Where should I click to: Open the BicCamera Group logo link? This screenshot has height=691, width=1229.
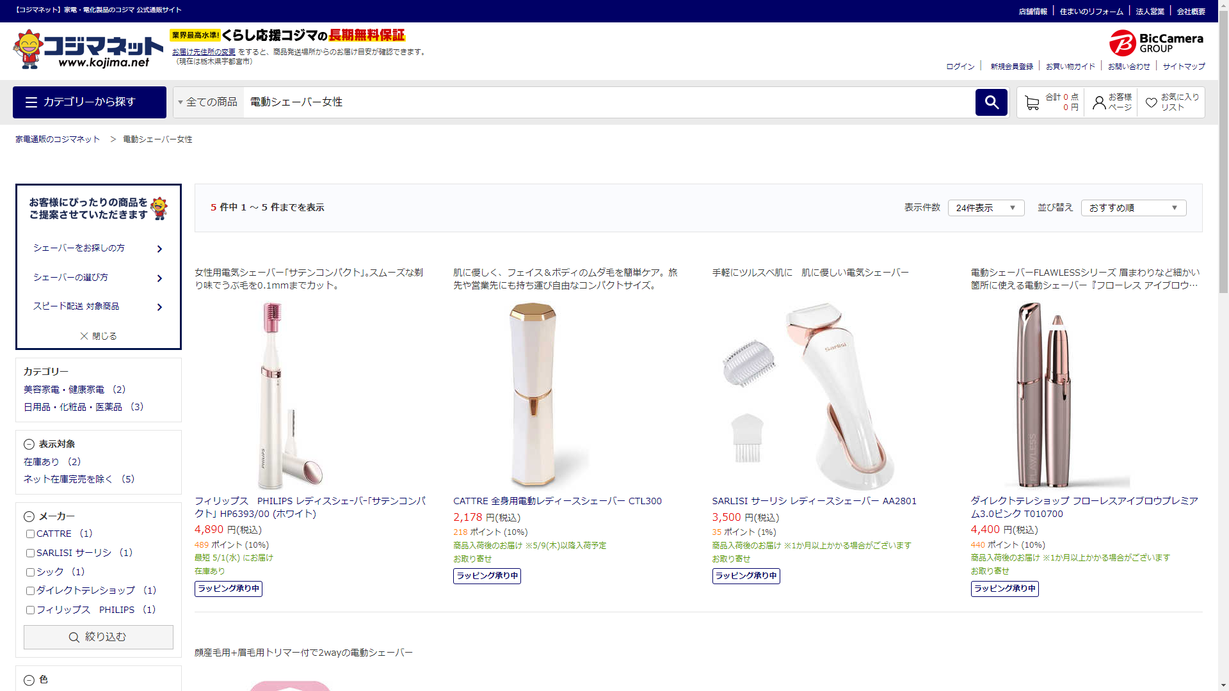[x=1157, y=43]
